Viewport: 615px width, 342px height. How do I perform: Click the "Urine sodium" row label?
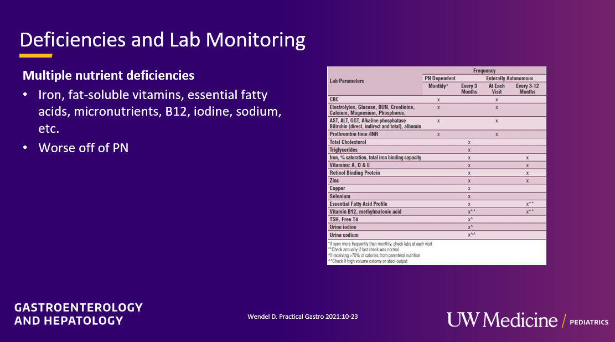pyautogui.click(x=344, y=235)
